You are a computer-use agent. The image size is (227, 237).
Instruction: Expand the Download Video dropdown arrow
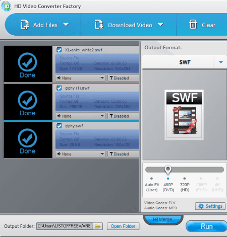[160, 25]
